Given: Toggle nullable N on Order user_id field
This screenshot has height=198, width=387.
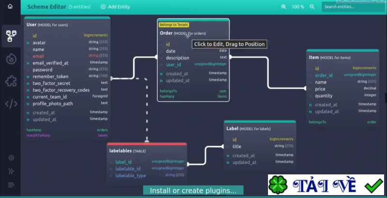Looking at the screenshot, I should pyautogui.click(x=161, y=65).
